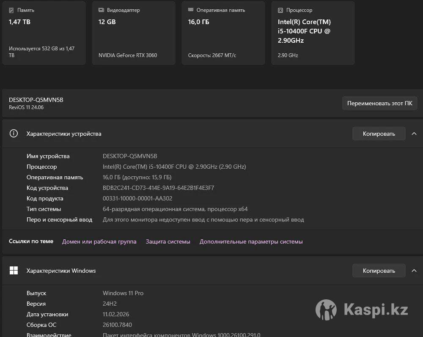Click the Kaspi.kz watermark logo
The height and width of the screenshot is (337, 423).
coord(326,310)
